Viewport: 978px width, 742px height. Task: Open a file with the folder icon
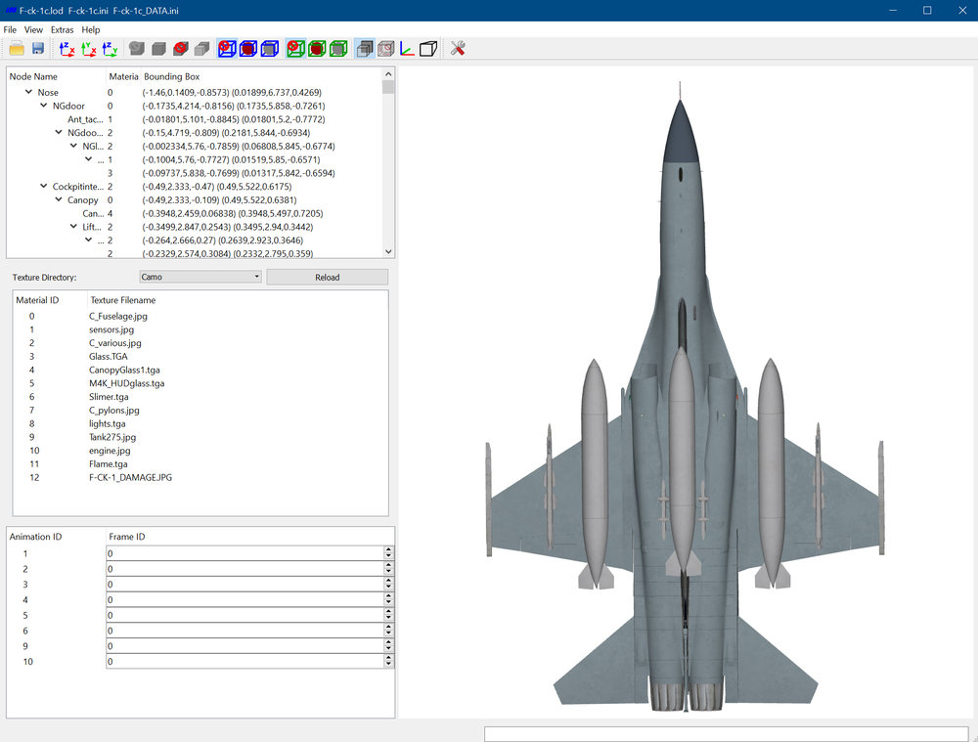pyautogui.click(x=17, y=49)
